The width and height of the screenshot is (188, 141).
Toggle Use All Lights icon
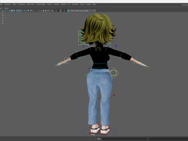[22, 11]
